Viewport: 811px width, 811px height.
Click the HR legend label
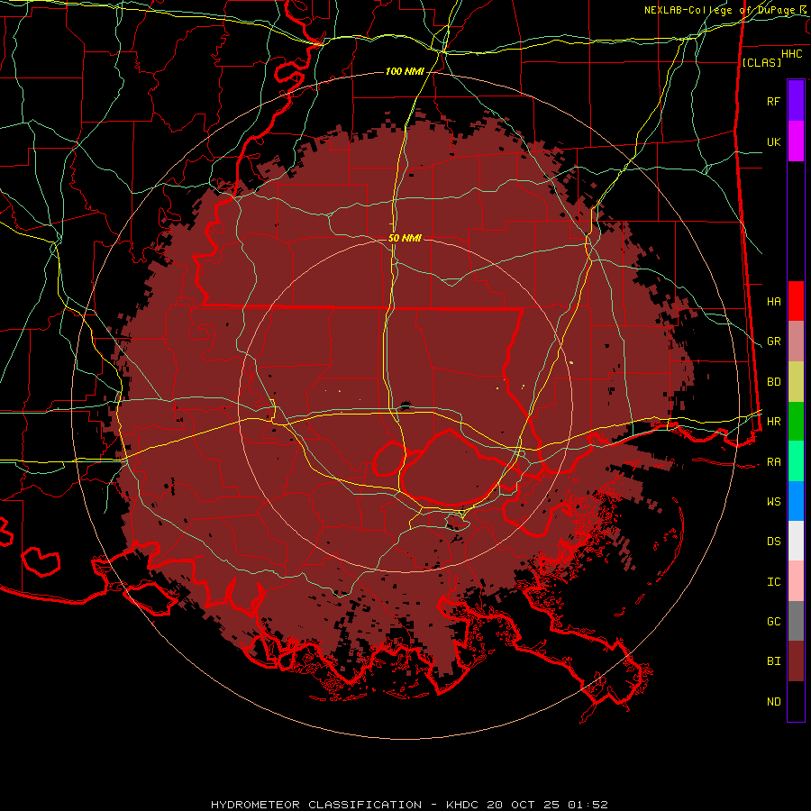[x=773, y=422]
